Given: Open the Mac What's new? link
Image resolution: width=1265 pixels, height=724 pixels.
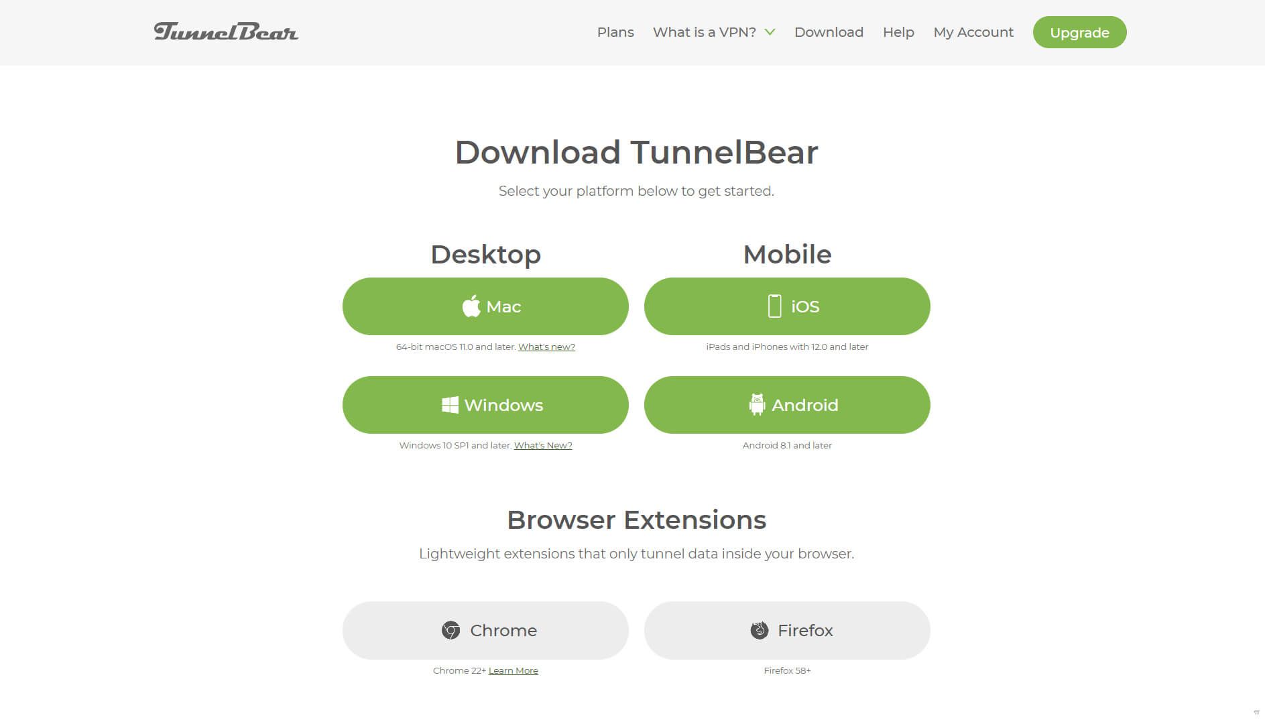Looking at the screenshot, I should 546,347.
